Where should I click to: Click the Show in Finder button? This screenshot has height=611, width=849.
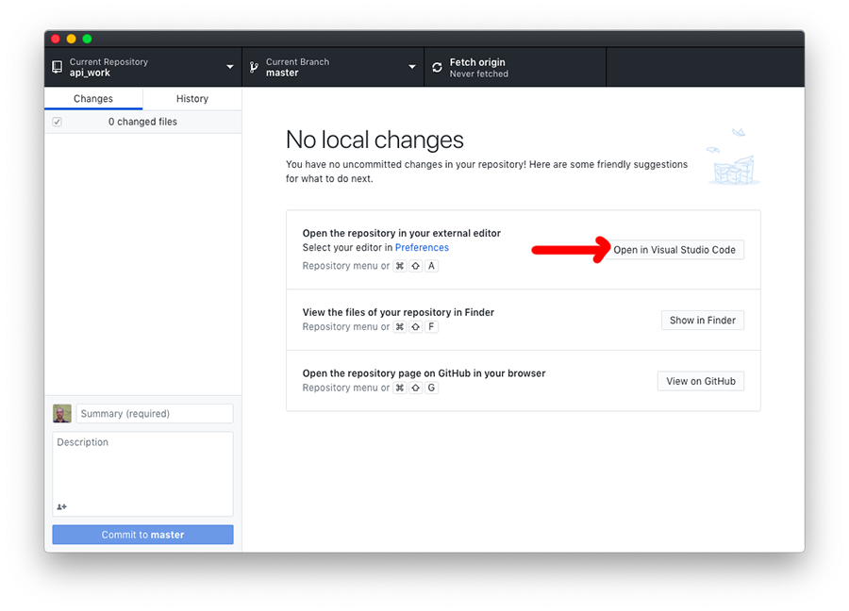pyautogui.click(x=702, y=320)
